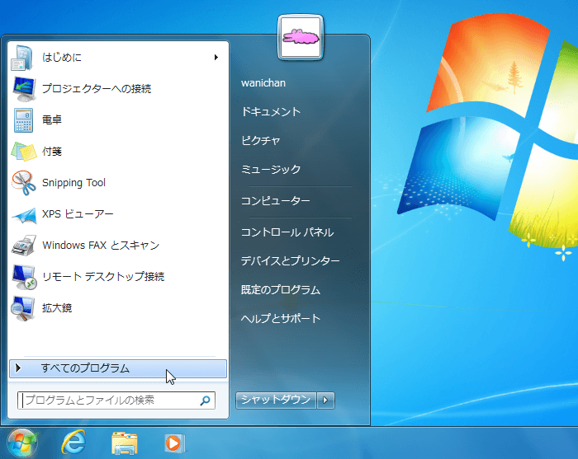Open the wanichan user folder
The height and width of the screenshot is (459, 578).
[x=263, y=83]
